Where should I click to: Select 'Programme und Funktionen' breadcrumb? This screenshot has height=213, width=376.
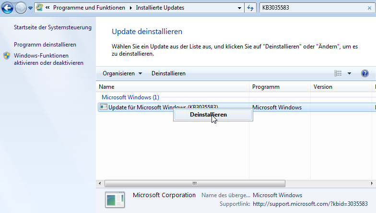(x=89, y=8)
